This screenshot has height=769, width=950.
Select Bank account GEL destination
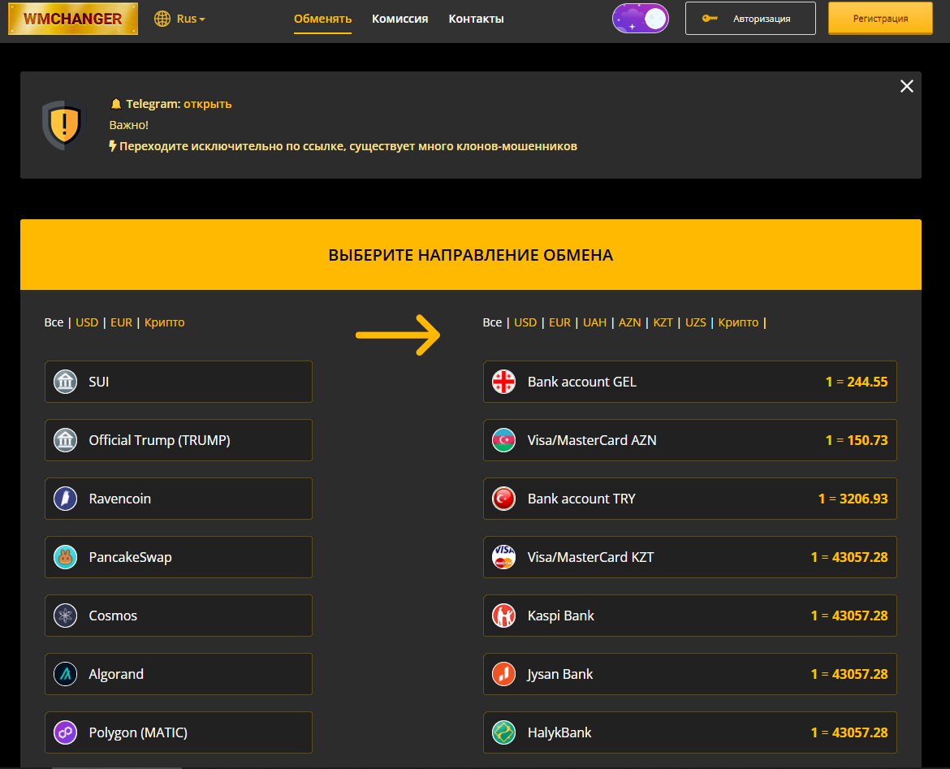tap(689, 382)
